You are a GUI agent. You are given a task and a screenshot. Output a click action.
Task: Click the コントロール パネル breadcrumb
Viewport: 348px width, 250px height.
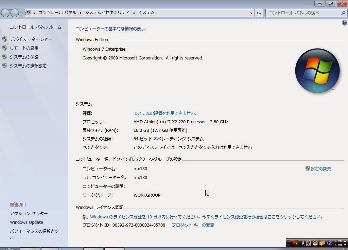point(57,13)
